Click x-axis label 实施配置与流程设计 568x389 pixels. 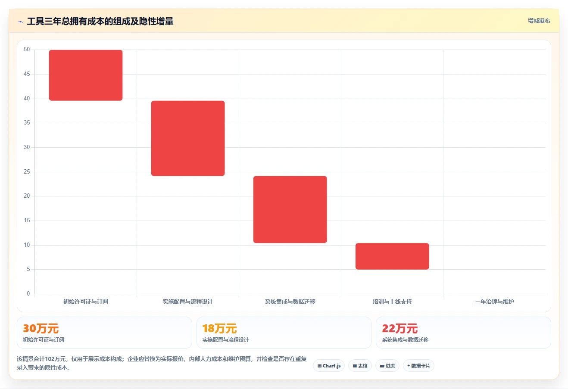pos(188,302)
